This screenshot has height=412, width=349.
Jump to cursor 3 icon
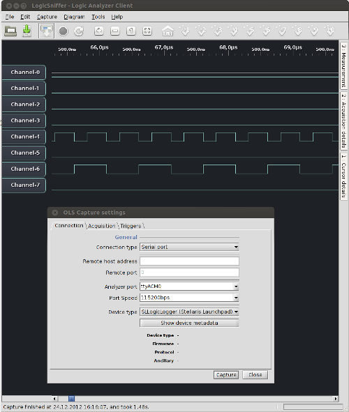[x=217, y=31]
